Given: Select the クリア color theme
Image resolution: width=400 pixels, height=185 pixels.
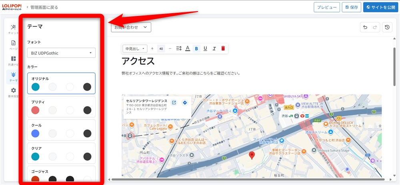Looking at the screenshot, I should coord(61,153).
